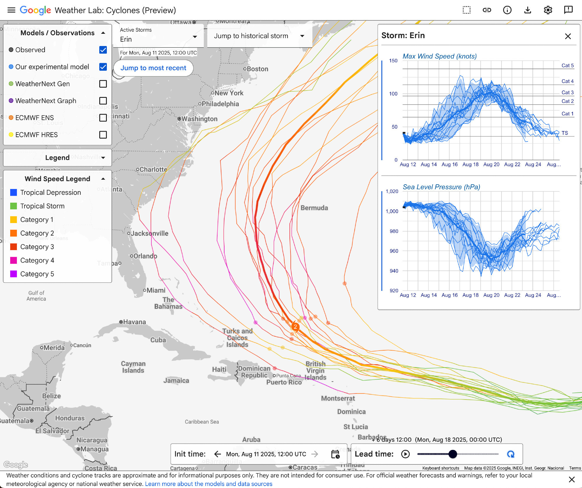Go to next init time arrow
The height and width of the screenshot is (488, 582).
(315, 454)
